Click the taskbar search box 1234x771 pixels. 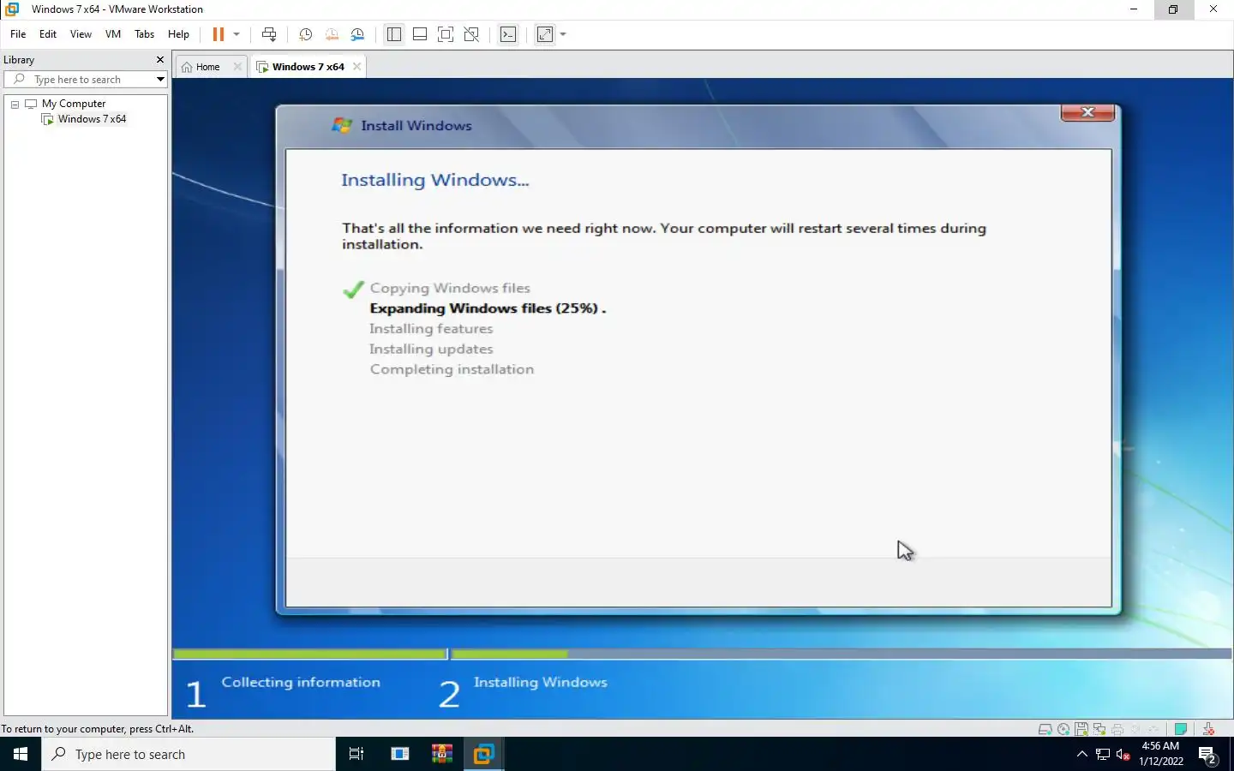click(189, 754)
